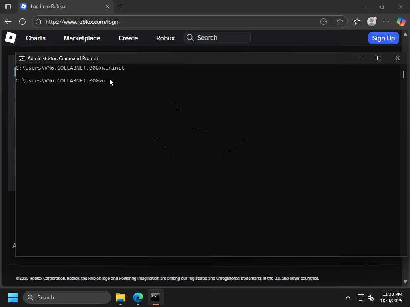Open the clock showing 11:38 PM

click(x=392, y=297)
